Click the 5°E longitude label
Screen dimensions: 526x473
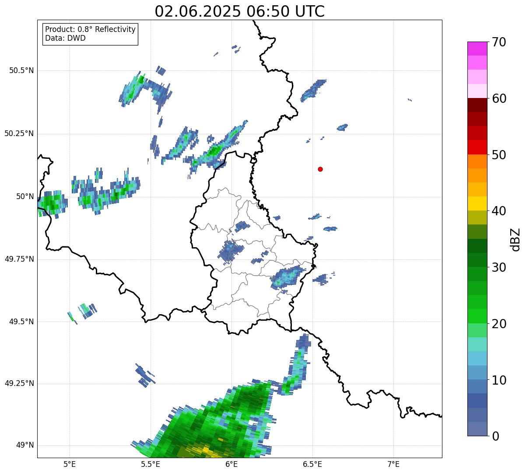click(x=70, y=464)
